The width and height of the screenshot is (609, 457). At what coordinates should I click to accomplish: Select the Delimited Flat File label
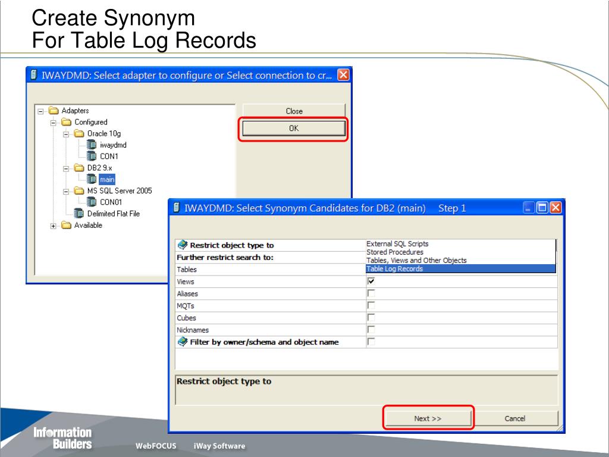114,214
